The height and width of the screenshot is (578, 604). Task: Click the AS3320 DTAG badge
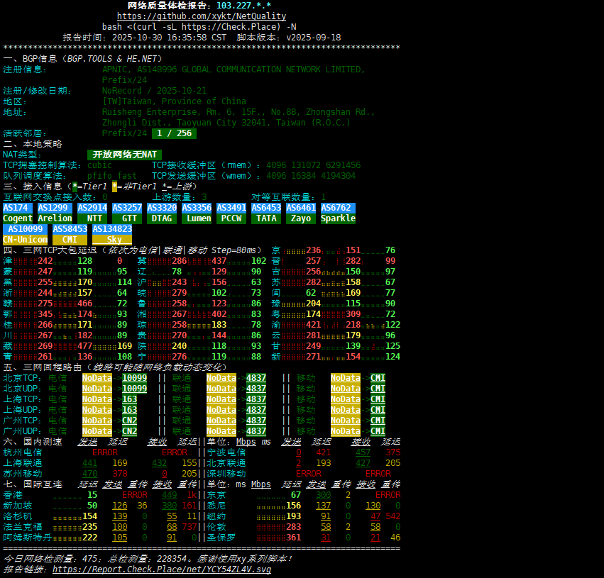pyautogui.click(x=162, y=213)
